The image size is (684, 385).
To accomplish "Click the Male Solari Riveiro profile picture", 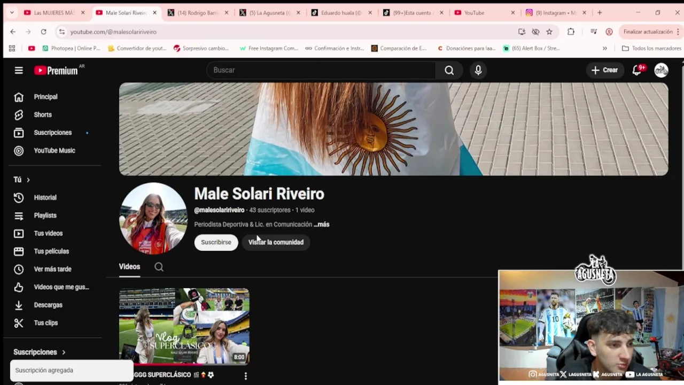I will pos(153,218).
